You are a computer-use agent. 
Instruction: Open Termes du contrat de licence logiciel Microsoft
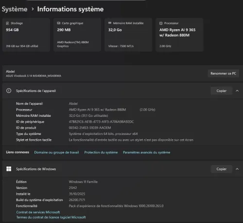pyautogui.click(x=51, y=217)
